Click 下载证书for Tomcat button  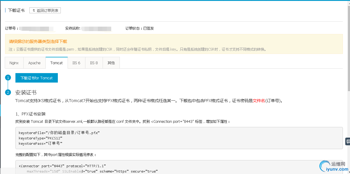(x=36, y=78)
